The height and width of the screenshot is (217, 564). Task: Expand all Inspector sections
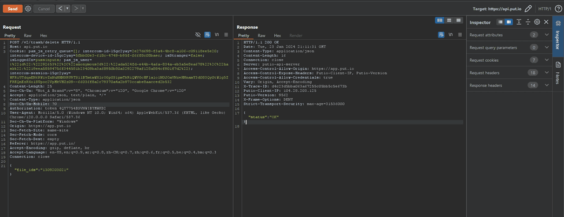click(x=519, y=22)
